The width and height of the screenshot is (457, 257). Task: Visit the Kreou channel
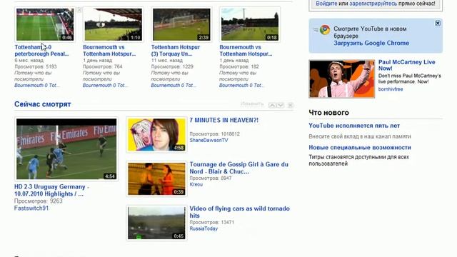196,184
